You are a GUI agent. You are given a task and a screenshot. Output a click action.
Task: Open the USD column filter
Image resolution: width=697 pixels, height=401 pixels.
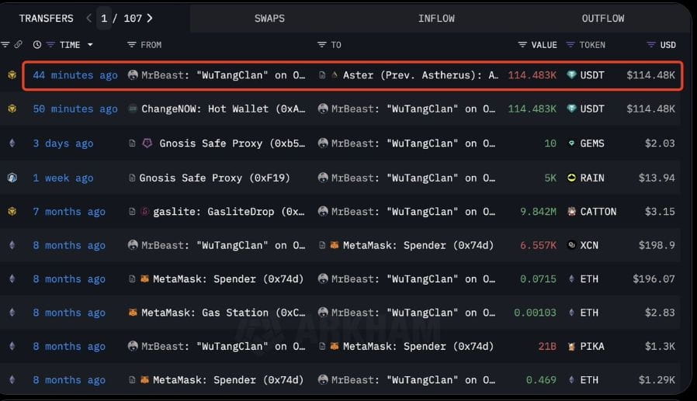click(650, 45)
